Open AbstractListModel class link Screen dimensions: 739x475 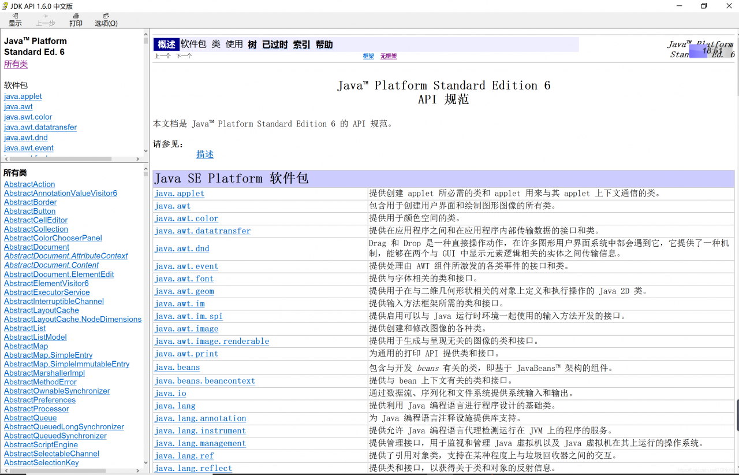35,337
